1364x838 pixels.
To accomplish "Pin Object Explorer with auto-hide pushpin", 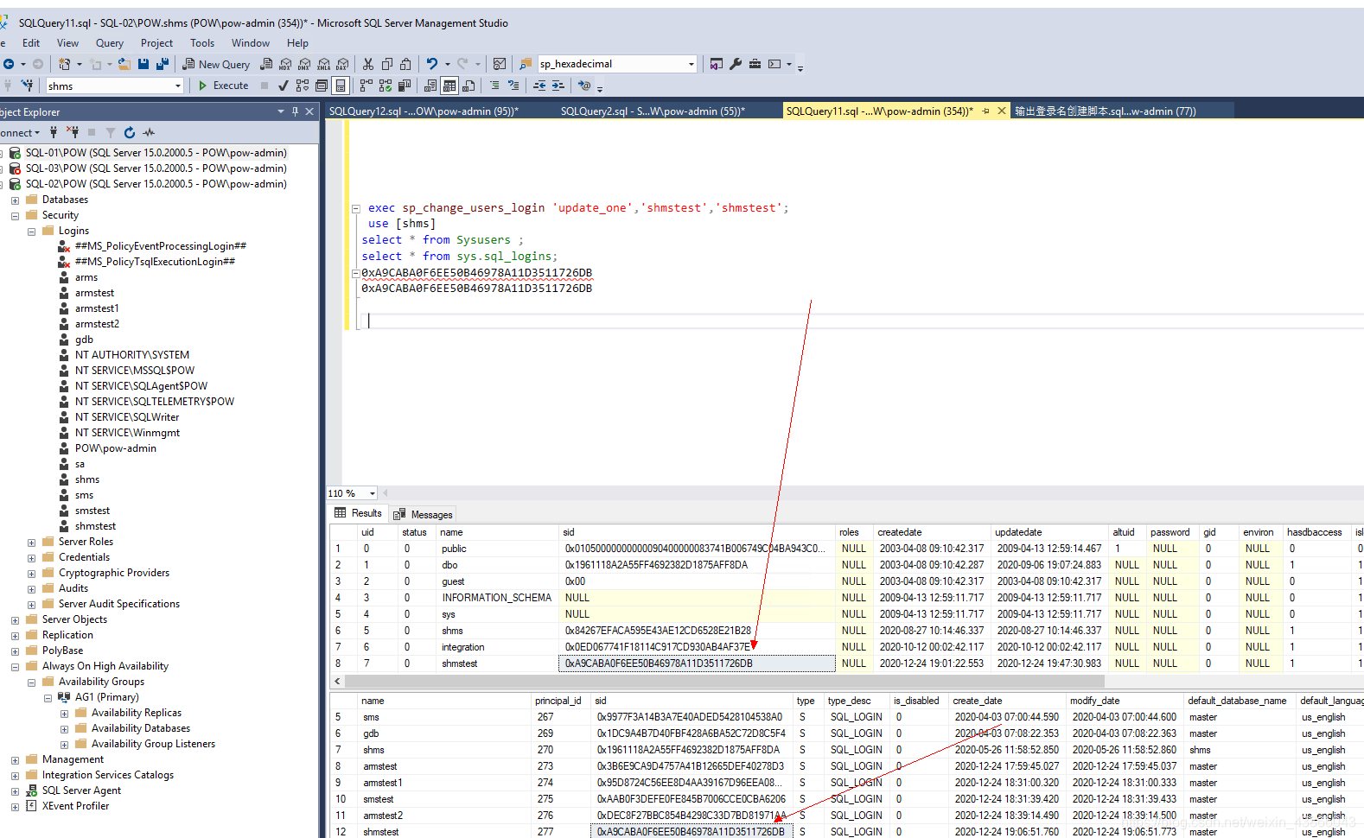I will (296, 111).
